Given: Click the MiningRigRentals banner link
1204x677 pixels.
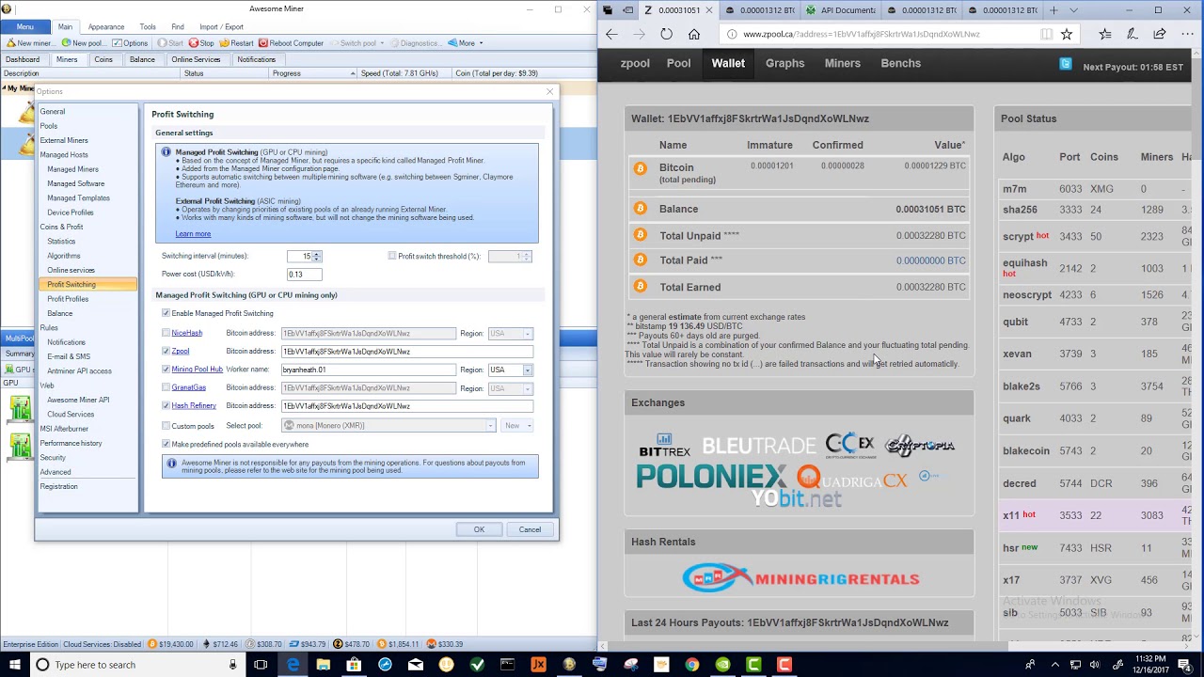Looking at the screenshot, I should (x=800, y=577).
